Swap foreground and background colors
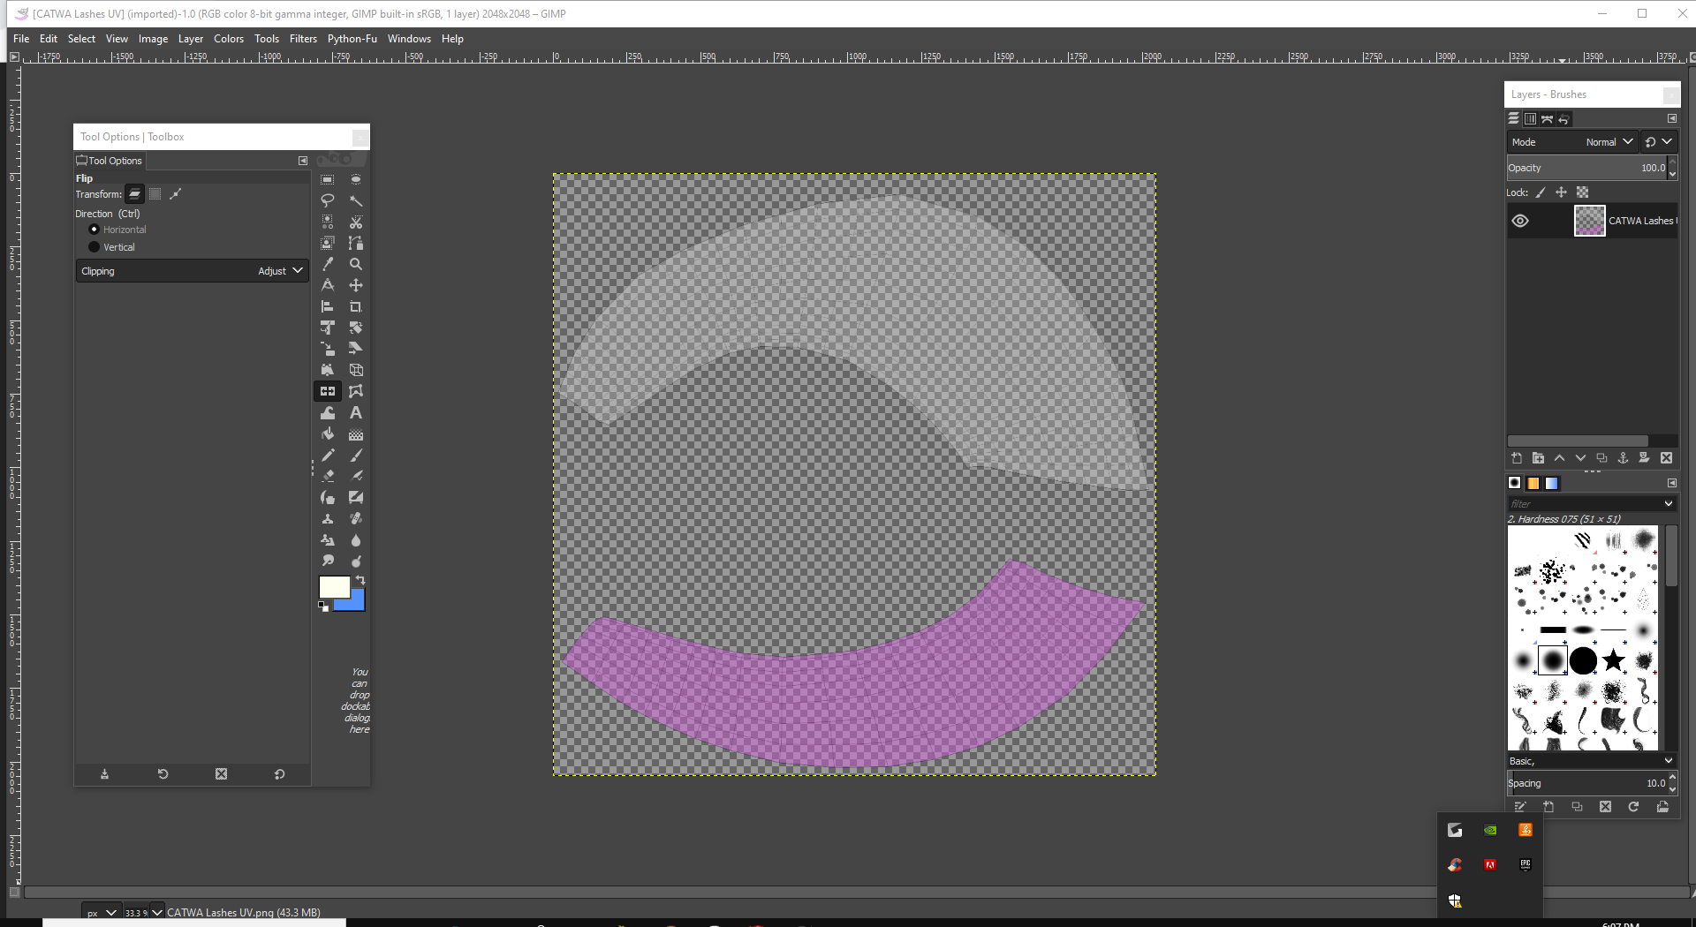Screen dimensions: 1696x927 [x=360, y=580]
